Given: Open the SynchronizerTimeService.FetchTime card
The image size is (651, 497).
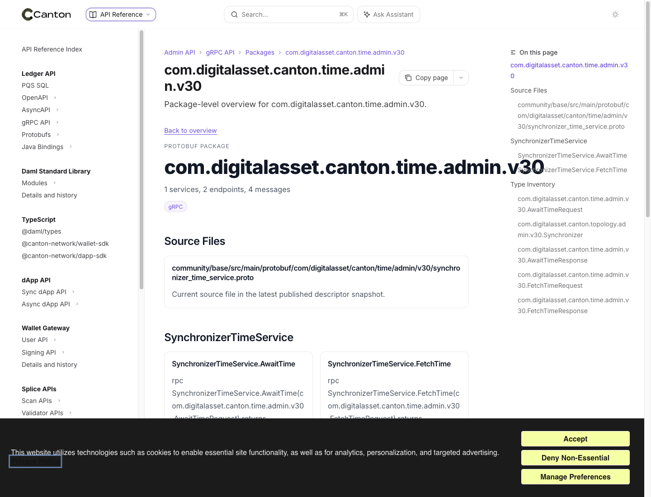Looking at the screenshot, I should [x=394, y=385].
